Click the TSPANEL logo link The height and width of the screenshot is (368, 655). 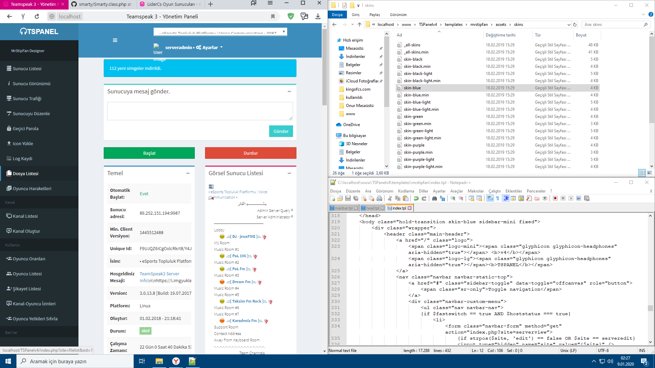click(39, 32)
